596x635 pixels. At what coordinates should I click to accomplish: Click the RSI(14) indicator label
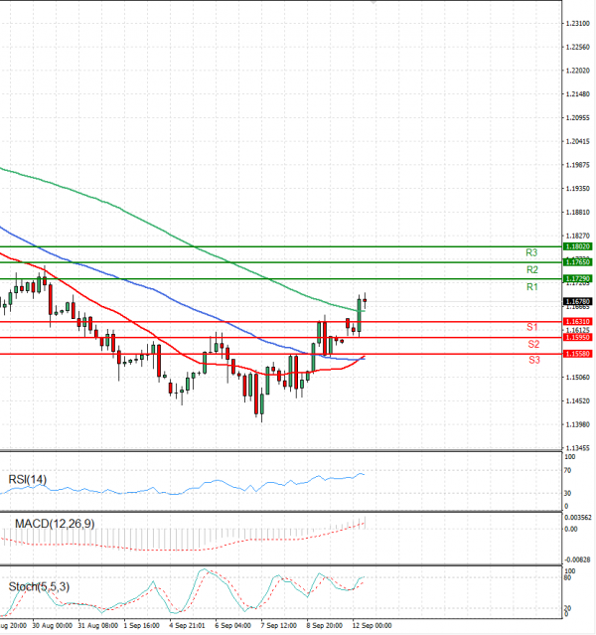28,480
